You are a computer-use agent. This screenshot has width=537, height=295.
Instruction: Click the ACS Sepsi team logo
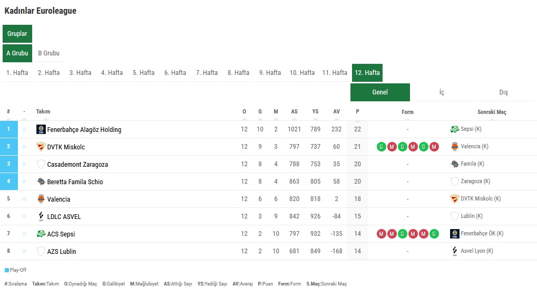[x=41, y=234]
